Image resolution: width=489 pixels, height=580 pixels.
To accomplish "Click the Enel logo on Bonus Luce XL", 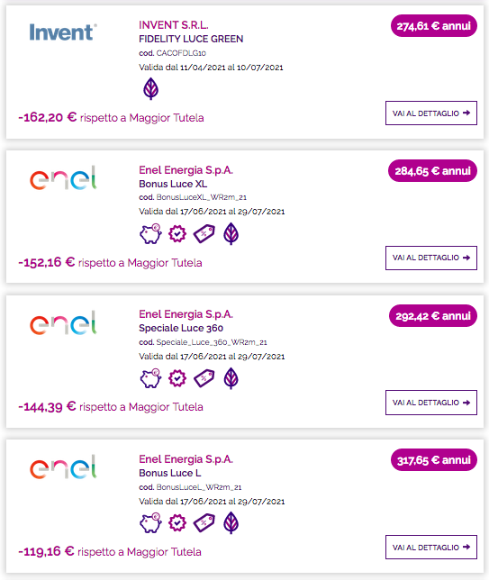I will tap(63, 178).
